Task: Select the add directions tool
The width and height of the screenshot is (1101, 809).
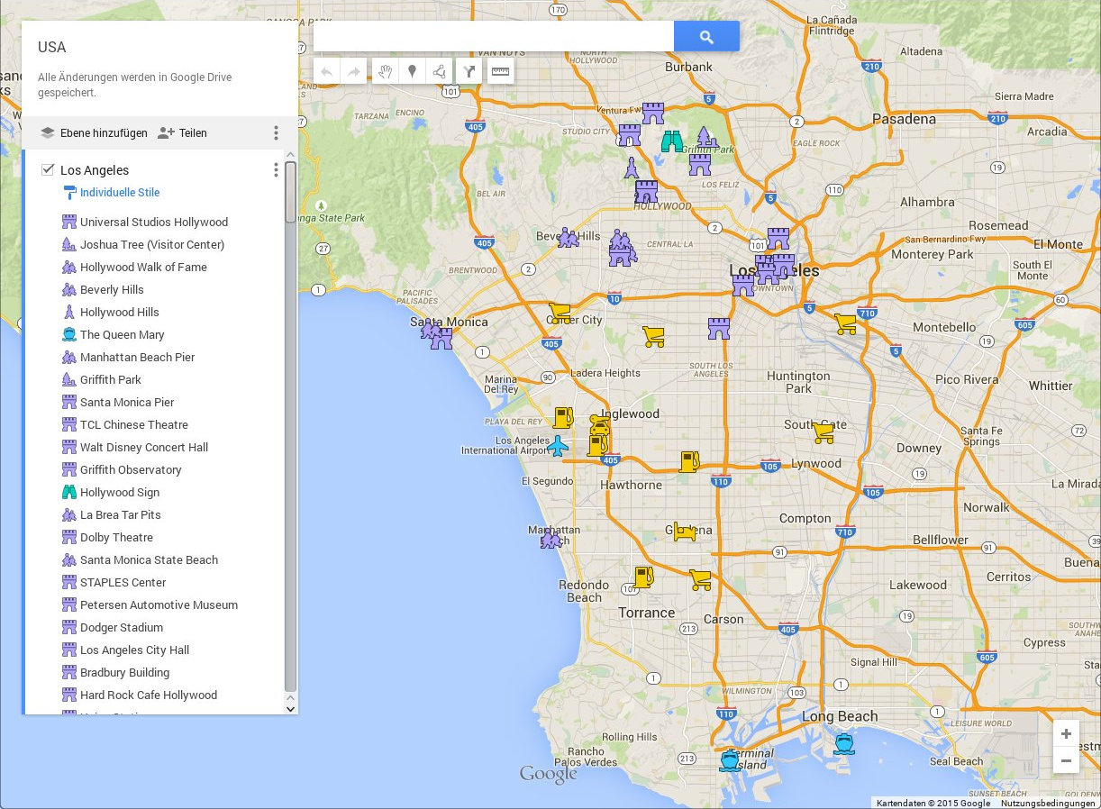Action: pos(469,71)
